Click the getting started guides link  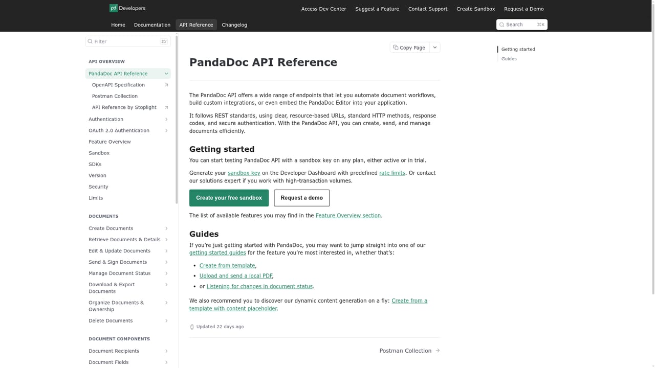point(217,252)
